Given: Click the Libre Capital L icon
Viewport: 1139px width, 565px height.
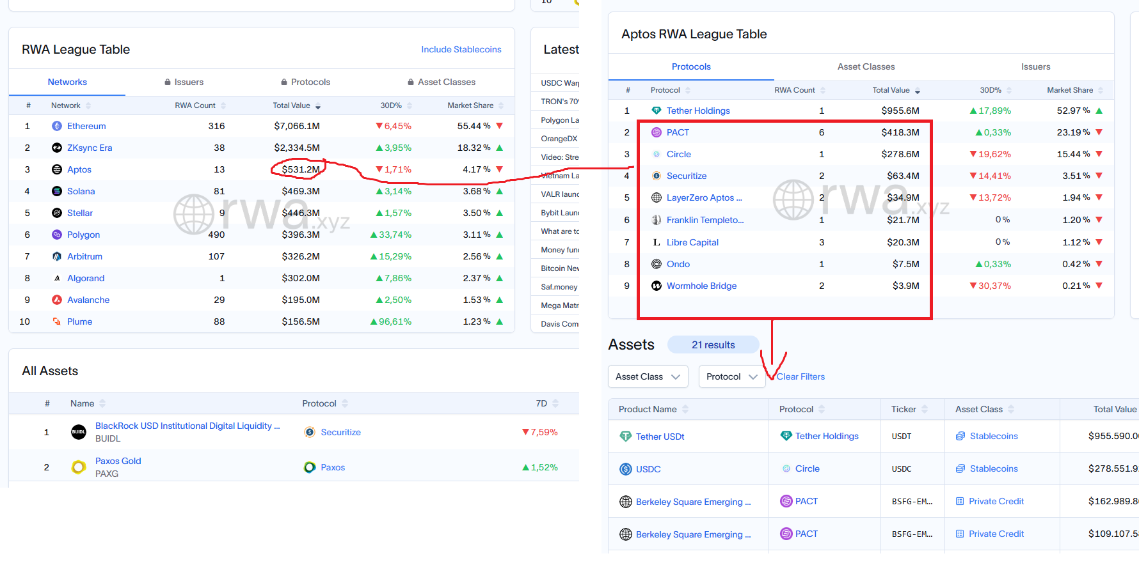Looking at the screenshot, I should (657, 242).
